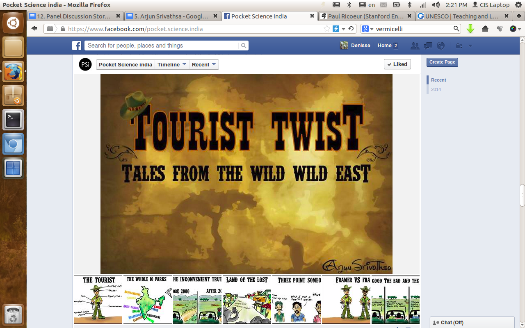Open the notifications globe icon

[x=441, y=46]
